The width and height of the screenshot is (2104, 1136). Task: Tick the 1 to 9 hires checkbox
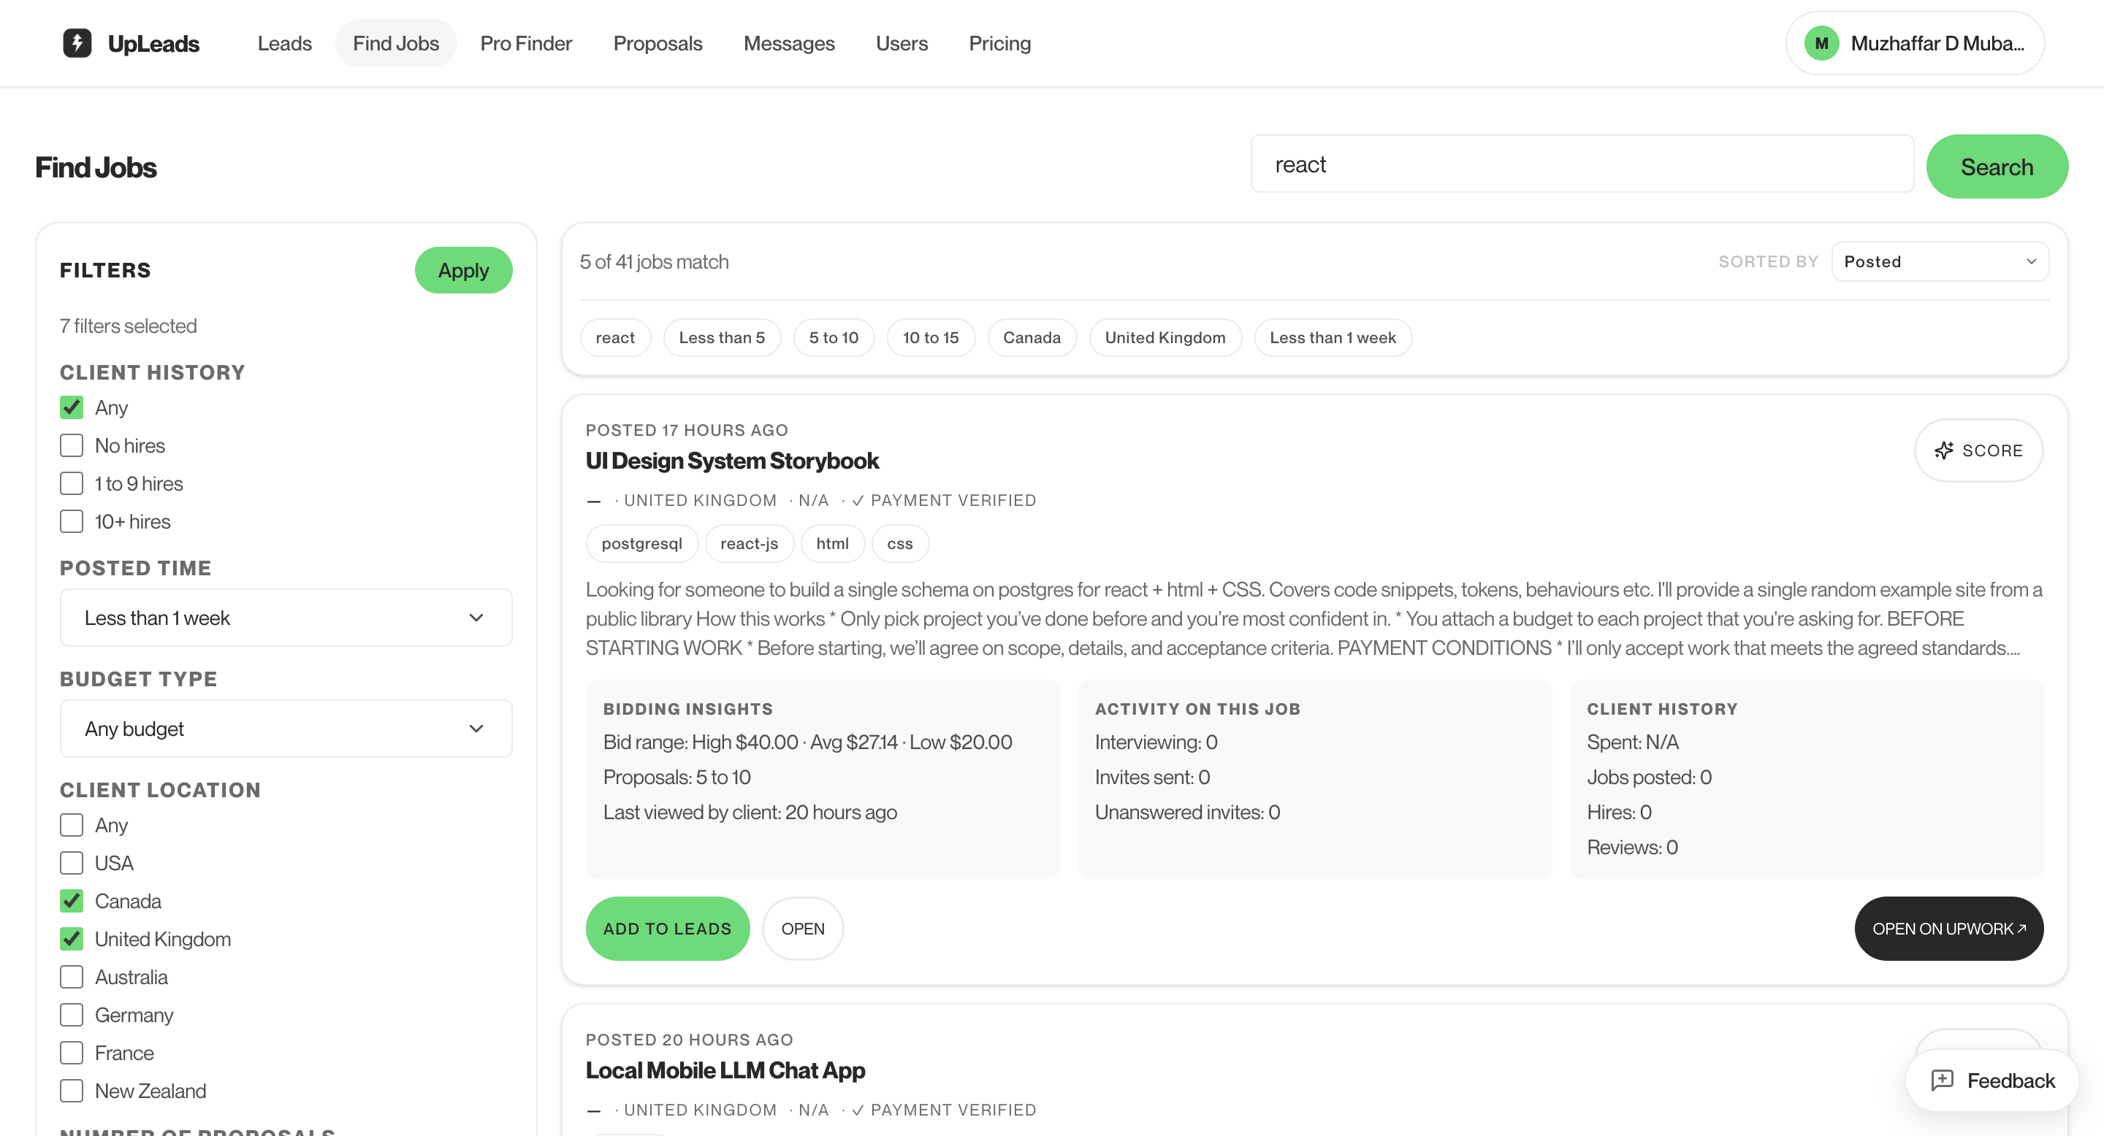coord(72,483)
